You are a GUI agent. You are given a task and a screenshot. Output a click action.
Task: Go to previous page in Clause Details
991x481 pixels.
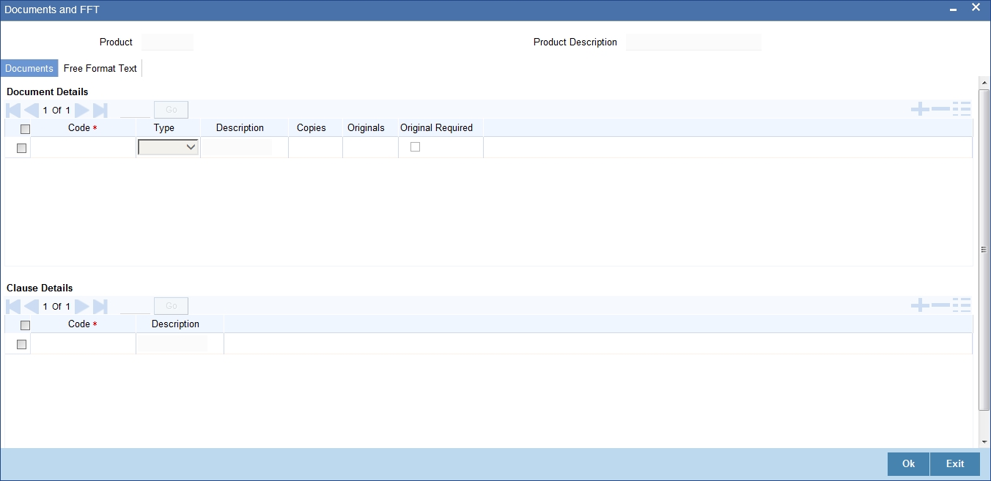point(31,307)
